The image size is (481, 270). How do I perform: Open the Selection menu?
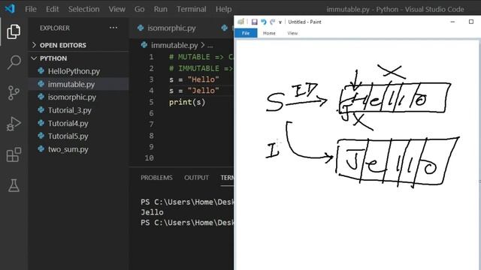[x=83, y=9]
